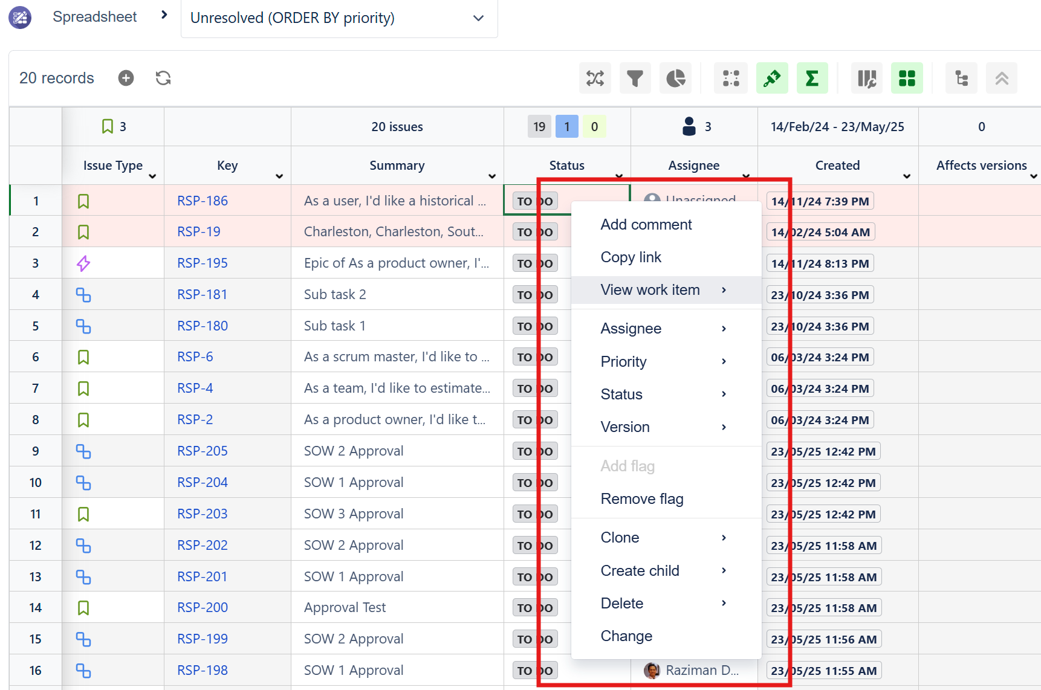Open the hierarchy tree icon
The image size is (1041, 690).
[961, 79]
